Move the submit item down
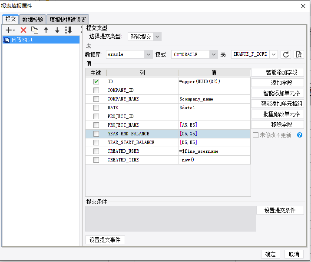The image size is (311, 262). pos(57,30)
